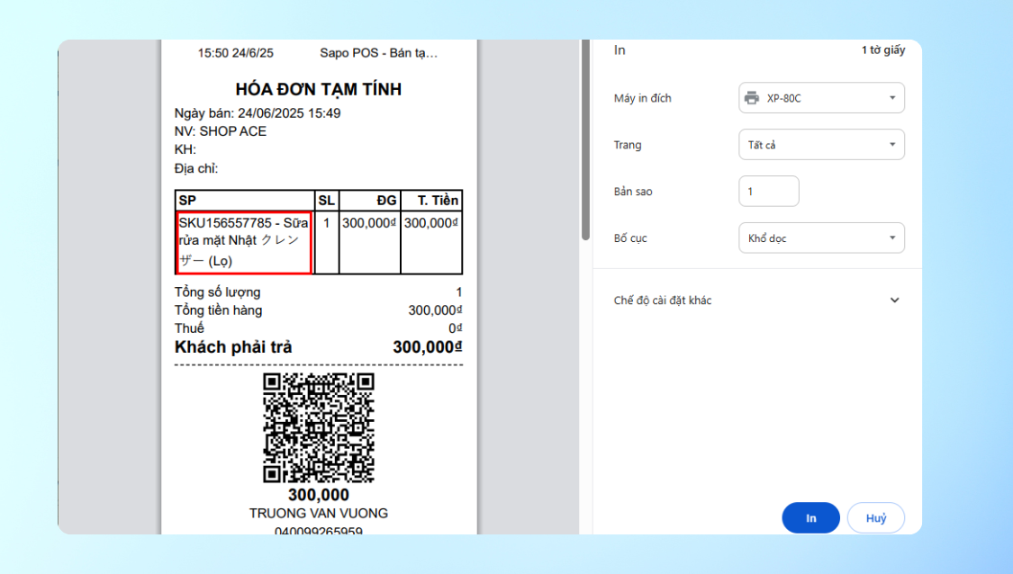
Task: Click the 1 tờ giấy sheet count
Action: [x=883, y=49]
